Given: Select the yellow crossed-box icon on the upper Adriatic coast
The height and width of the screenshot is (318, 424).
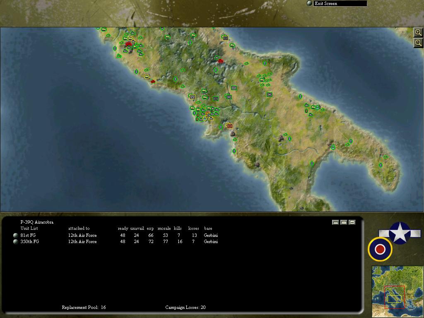Looking at the screenshot, I should (x=225, y=38).
